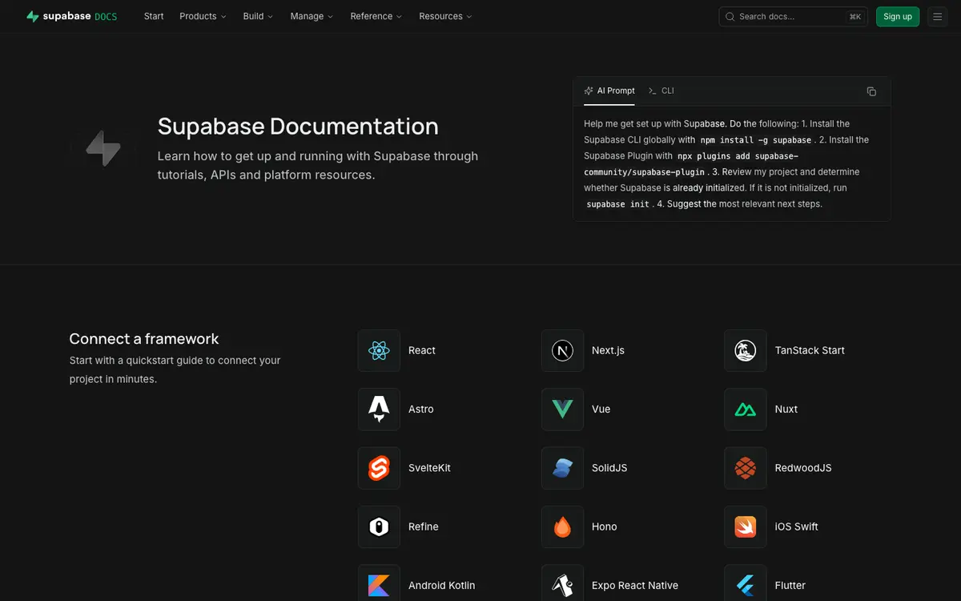
Task: Open the Next.js quickstart link
Action: (608, 350)
